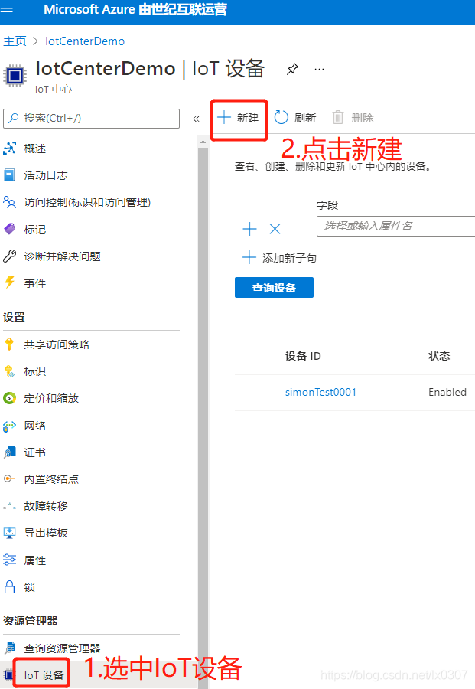The height and width of the screenshot is (689, 475).
Task: Click the 删除 trash icon
Action: point(337,117)
